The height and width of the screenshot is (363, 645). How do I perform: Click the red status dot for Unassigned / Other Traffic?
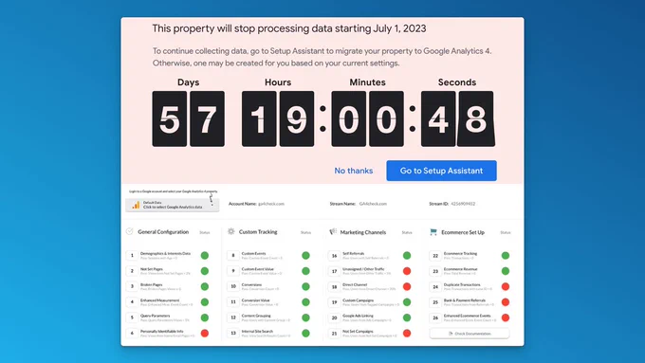pos(407,271)
